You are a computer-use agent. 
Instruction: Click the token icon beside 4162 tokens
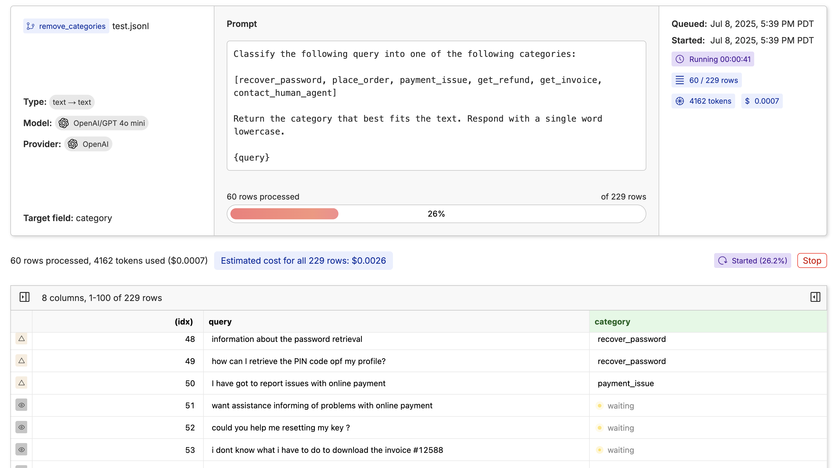tap(680, 101)
